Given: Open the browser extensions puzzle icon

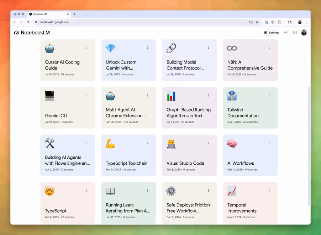Looking at the screenshot, I should (280, 22).
